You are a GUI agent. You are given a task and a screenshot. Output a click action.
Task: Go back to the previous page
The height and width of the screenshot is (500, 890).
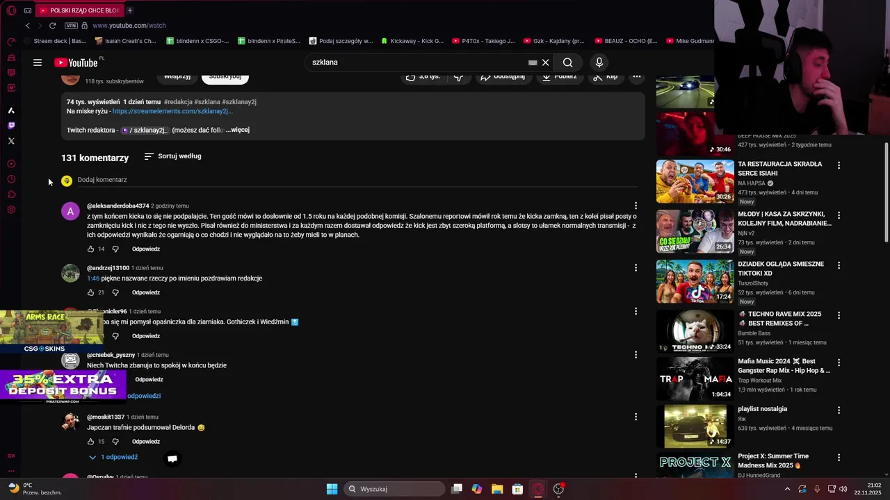28,26
